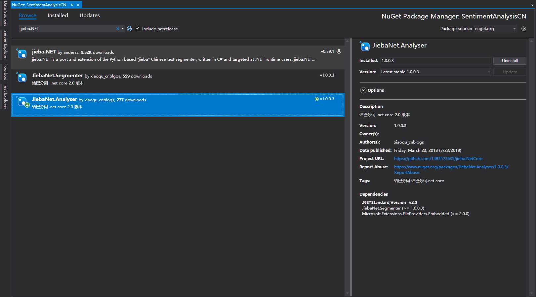Open the document tabs overflow arrow
The height and width of the screenshot is (297, 536).
[x=532, y=5]
